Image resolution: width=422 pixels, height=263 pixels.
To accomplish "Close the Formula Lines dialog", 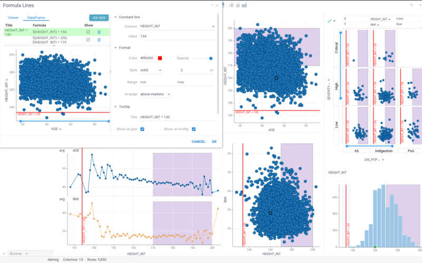I will coord(217,5).
